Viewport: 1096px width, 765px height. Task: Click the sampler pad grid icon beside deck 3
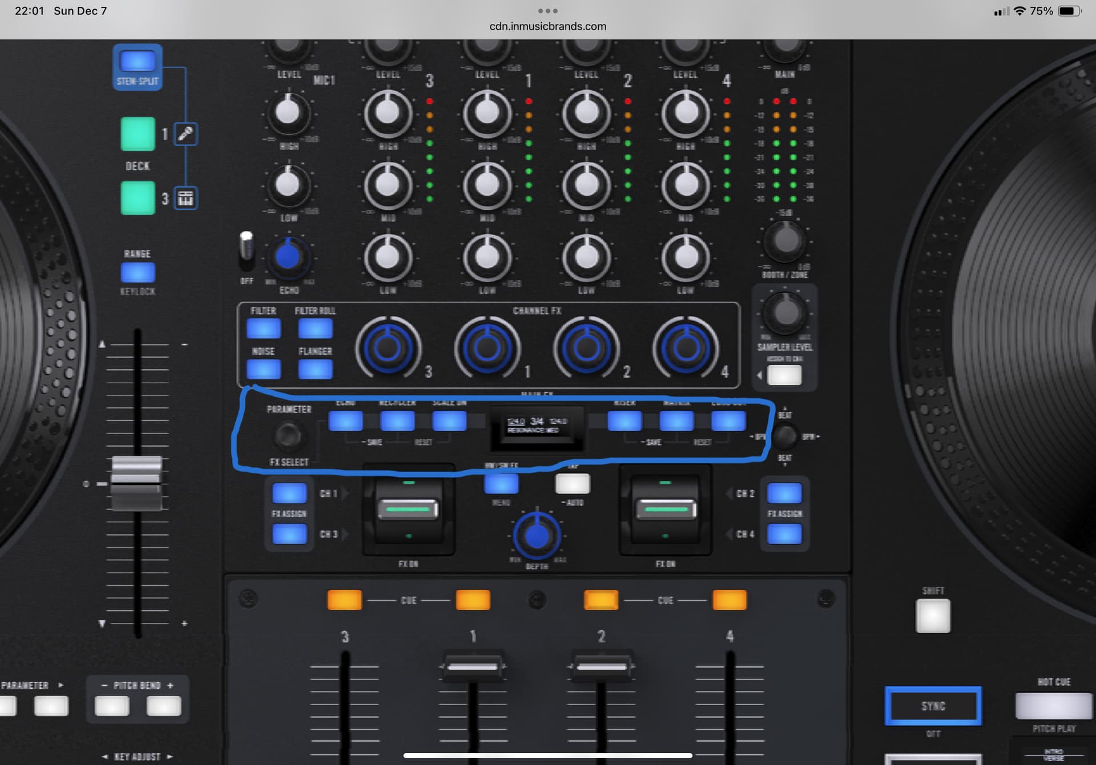click(186, 199)
